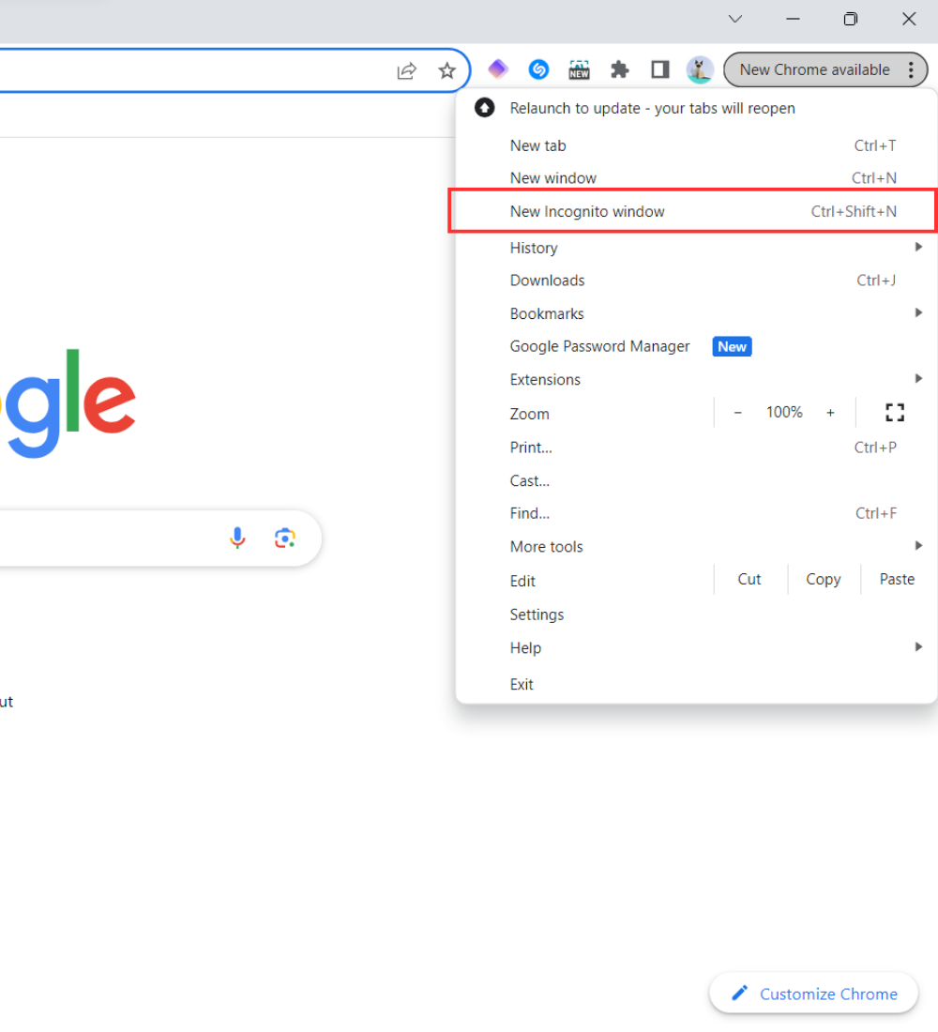938x1032 pixels.
Task: Choose New window menu item
Action: click(x=696, y=178)
